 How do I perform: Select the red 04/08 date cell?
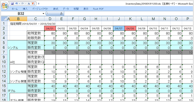130,28
